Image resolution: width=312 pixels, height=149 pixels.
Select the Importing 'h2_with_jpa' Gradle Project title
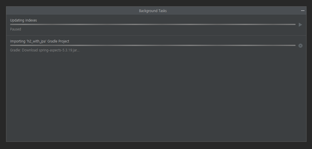(40, 41)
